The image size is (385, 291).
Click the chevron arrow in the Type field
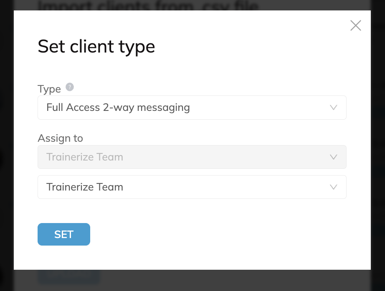click(333, 108)
